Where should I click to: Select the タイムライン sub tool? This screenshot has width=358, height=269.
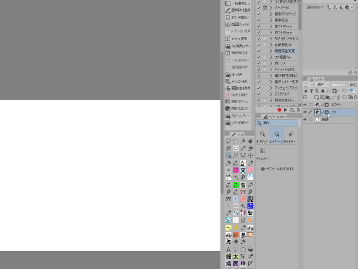pos(262,153)
